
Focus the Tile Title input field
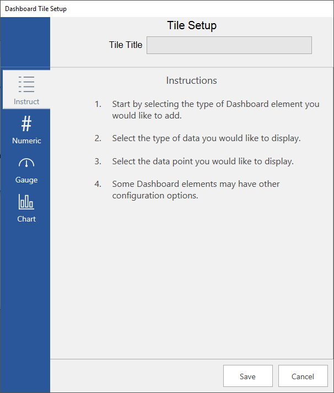[229, 45]
